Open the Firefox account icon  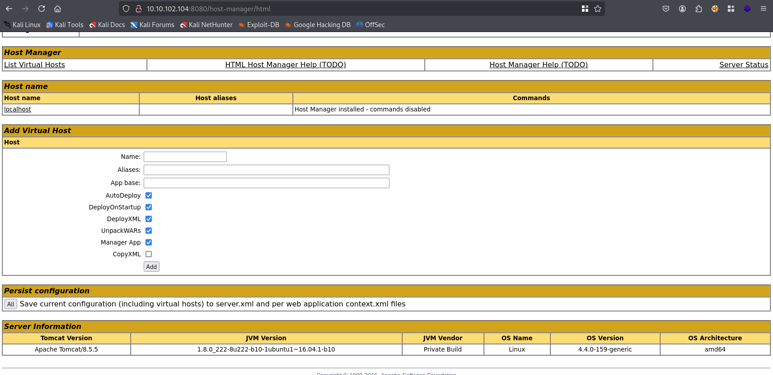point(682,9)
